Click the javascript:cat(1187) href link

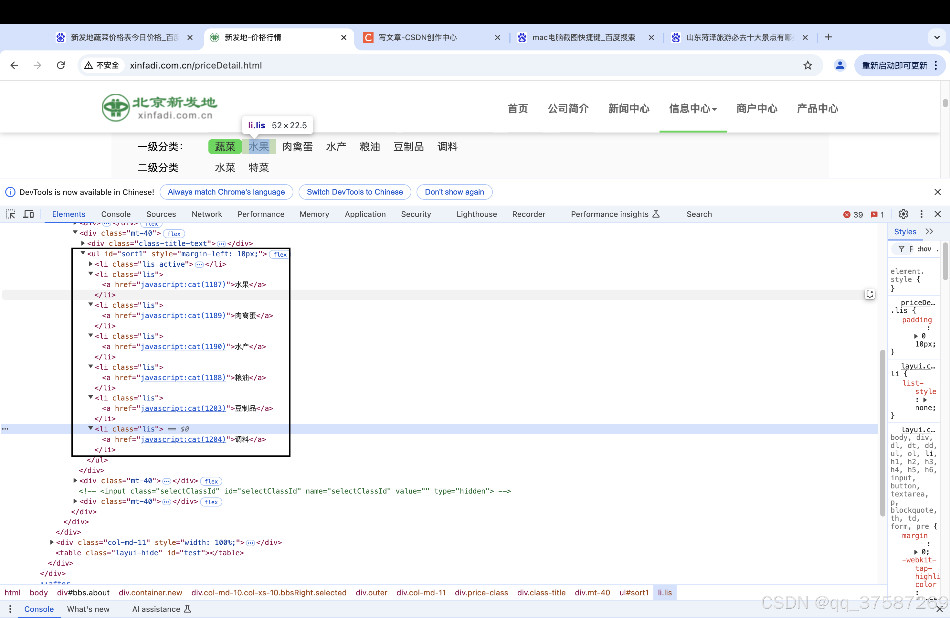click(183, 284)
